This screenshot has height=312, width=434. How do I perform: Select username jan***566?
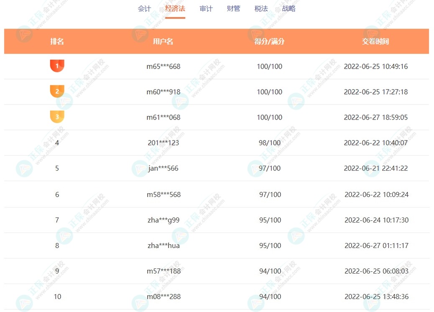tap(163, 168)
